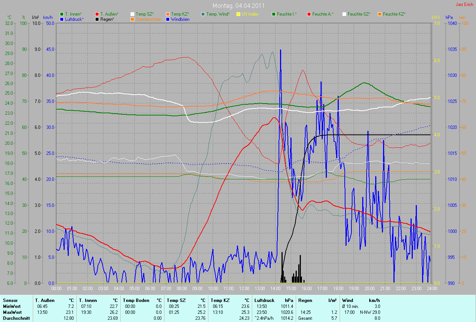Select the teal Temp. Wind legend marker
The image size is (476, 322).
203,14
